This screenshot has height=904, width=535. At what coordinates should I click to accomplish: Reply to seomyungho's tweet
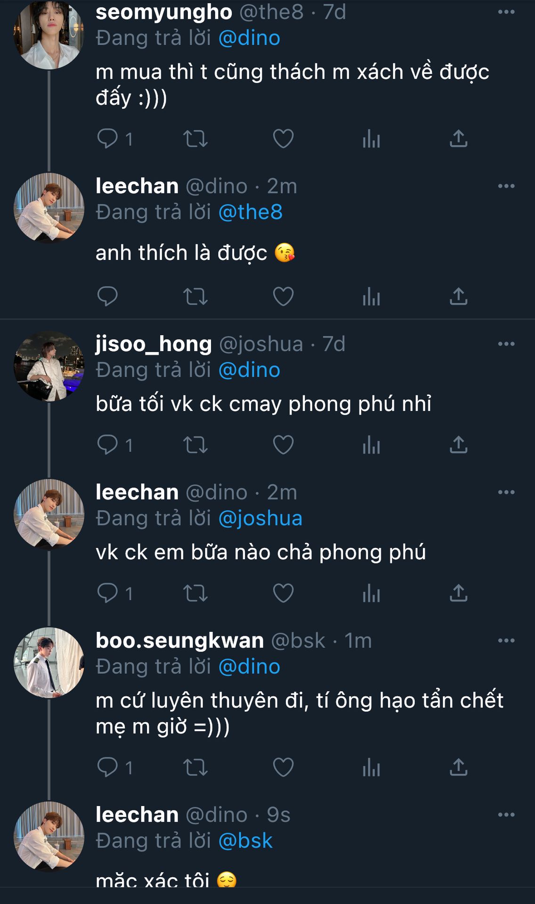[107, 138]
